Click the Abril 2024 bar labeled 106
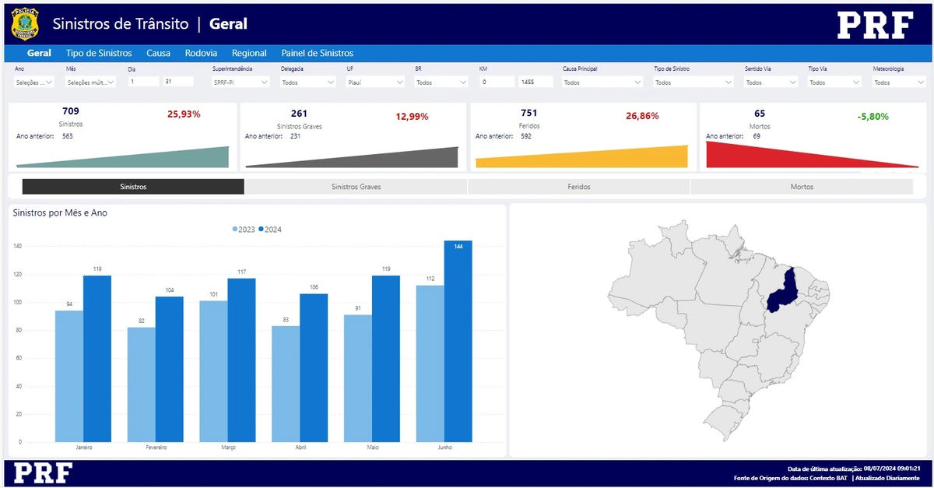934x488 pixels. click(x=314, y=367)
